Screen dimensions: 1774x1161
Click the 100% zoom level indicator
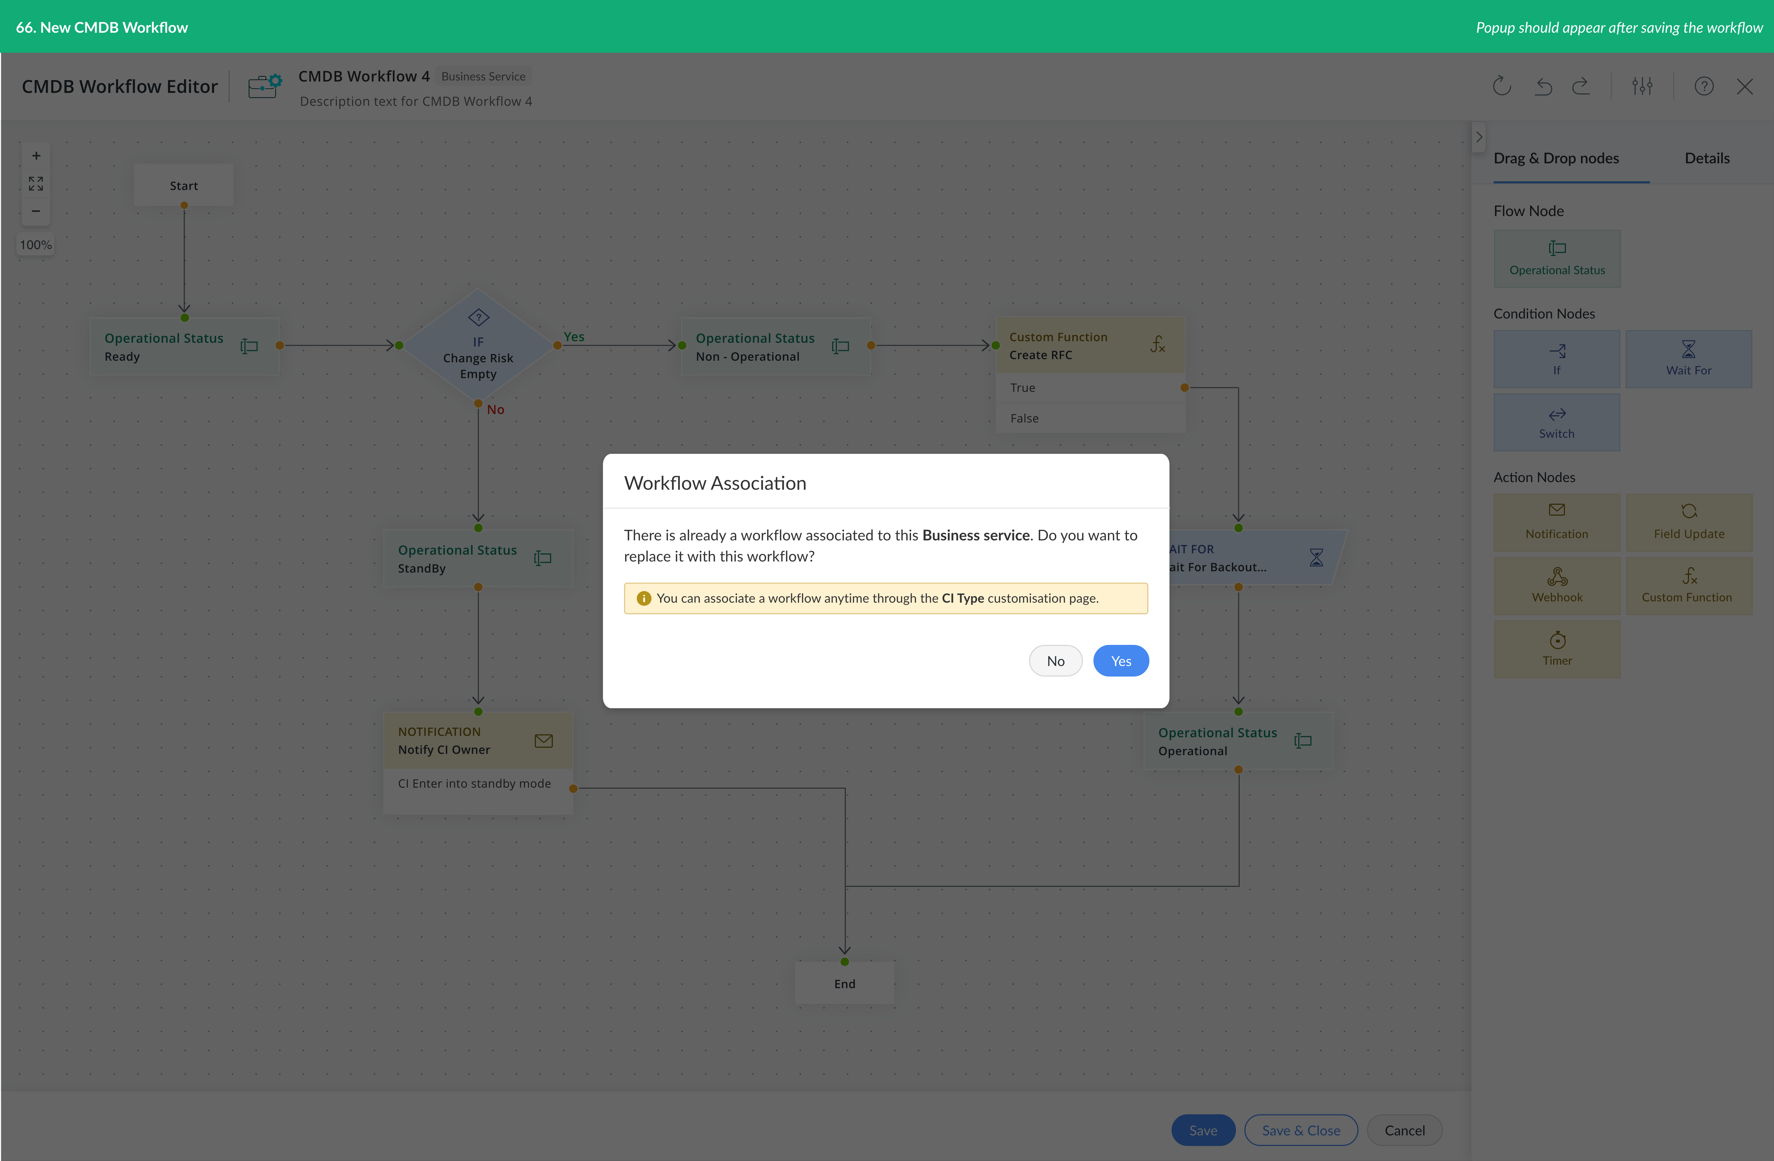(x=36, y=244)
